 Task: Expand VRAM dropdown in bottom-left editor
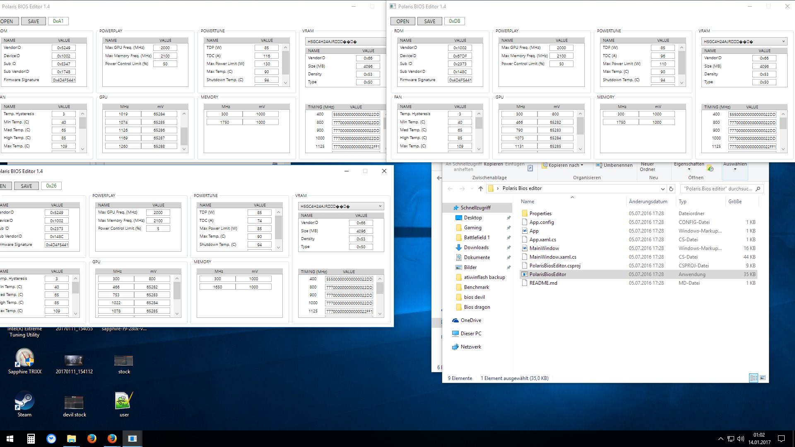tap(380, 206)
